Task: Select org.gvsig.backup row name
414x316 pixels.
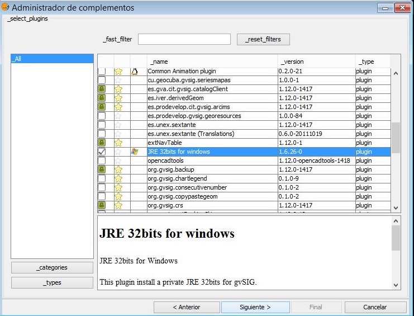Action: [x=171, y=169]
